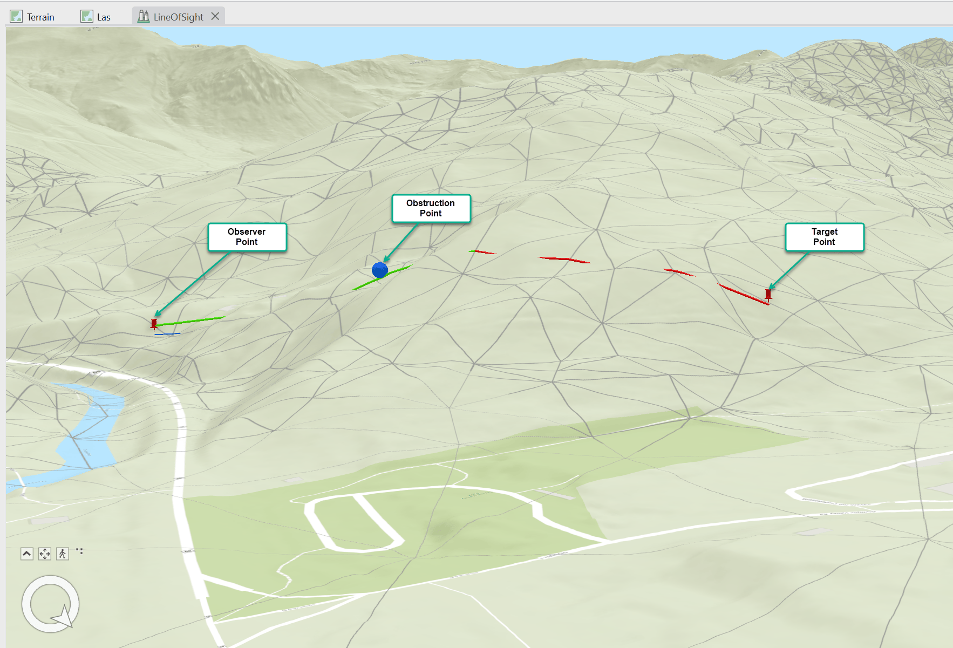Click the dots to show full navigator control
This screenshot has width=953, height=648.
(80, 551)
